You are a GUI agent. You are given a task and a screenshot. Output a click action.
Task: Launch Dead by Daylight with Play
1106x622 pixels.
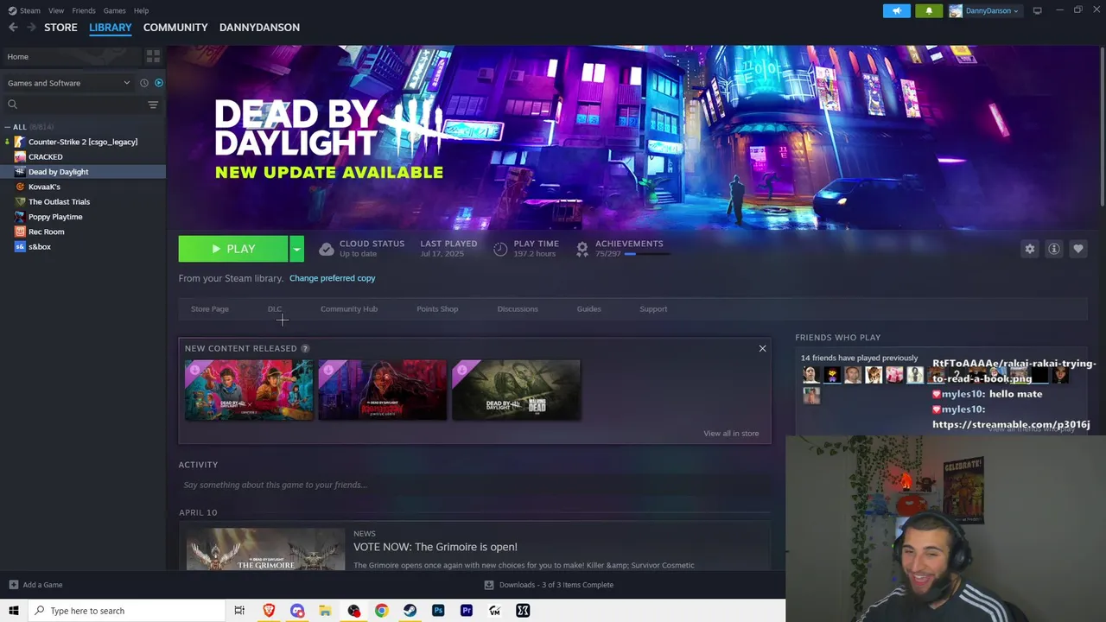[233, 249]
